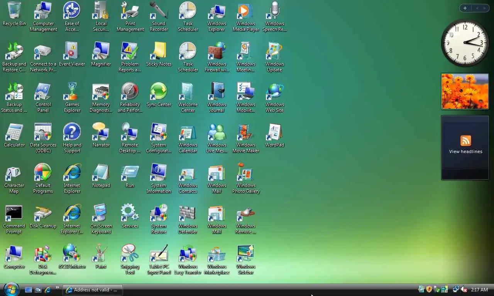Select the Windows Calendar icon
This screenshot has width=494, height=296.
pyautogui.click(x=188, y=138)
